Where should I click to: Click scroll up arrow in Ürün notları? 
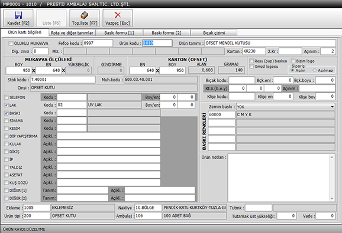click(332, 157)
